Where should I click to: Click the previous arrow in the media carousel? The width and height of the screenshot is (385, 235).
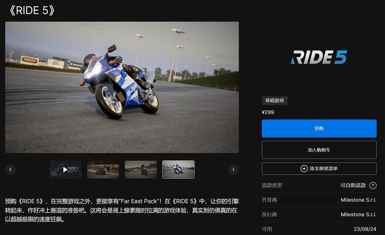10,170
